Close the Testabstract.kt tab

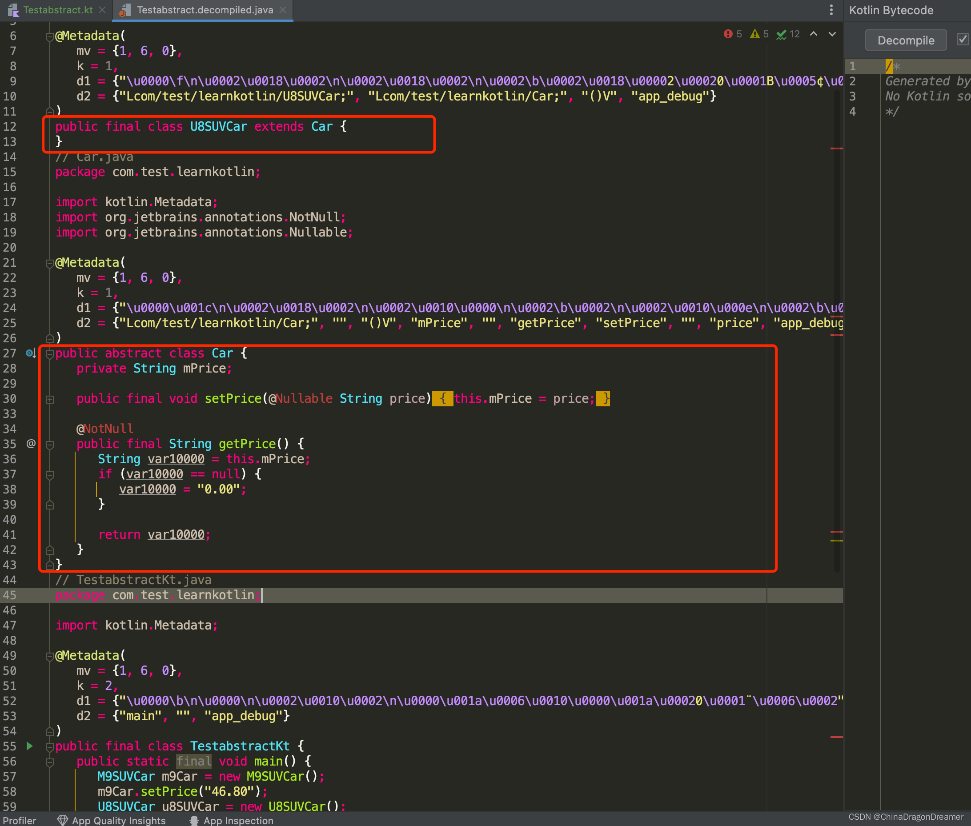pyautogui.click(x=102, y=10)
